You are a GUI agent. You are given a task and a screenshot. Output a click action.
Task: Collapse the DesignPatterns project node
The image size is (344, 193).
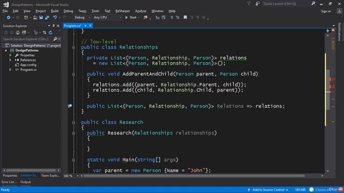6,50
